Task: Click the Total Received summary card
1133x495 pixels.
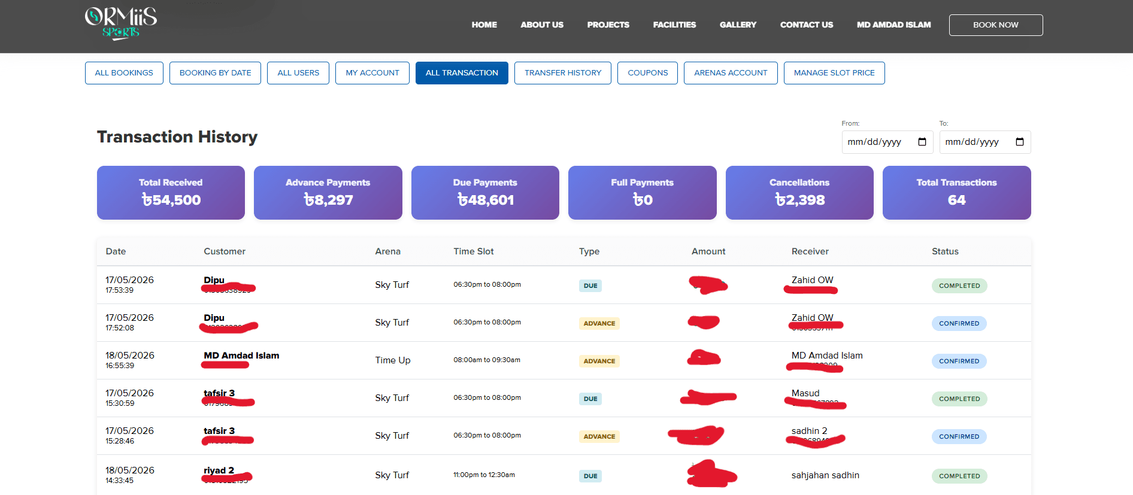Action: tap(171, 193)
